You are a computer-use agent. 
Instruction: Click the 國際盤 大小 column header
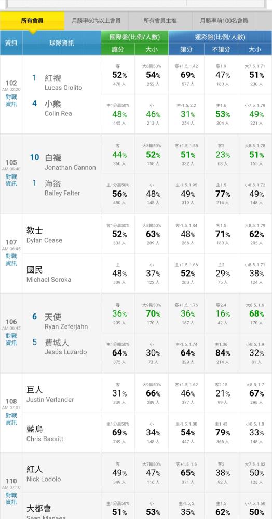click(x=152, y=49)
